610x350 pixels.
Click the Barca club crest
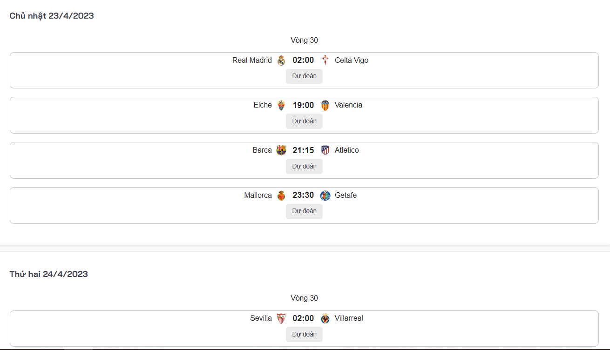coord(281,150)
